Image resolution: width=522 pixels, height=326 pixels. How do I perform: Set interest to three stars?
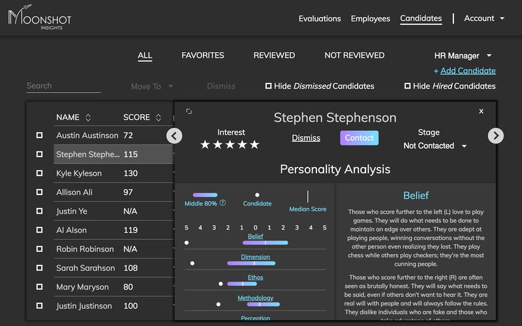(x=230, y=145)
